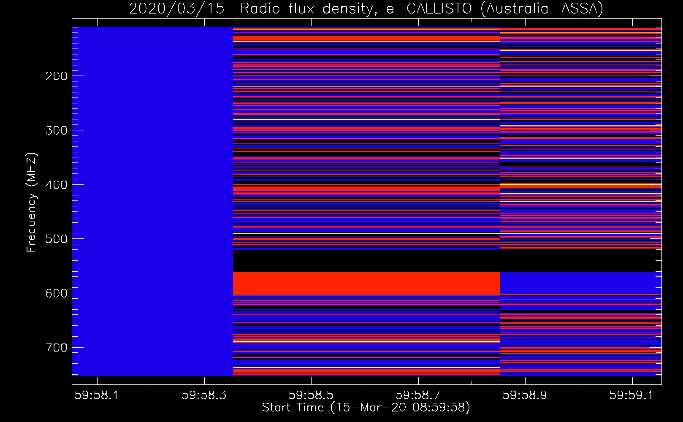Image resolution: width=683 pixels, height=422 pixels.
Task: Click the 200 MHz frequency tick label
Action: [57, 76]
